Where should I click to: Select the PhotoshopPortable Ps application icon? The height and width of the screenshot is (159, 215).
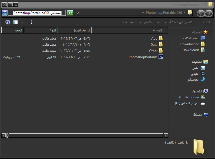pos(161,57)
